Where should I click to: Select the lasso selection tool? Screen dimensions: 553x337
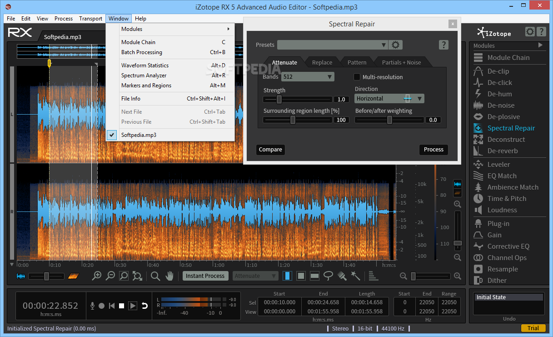328,276
